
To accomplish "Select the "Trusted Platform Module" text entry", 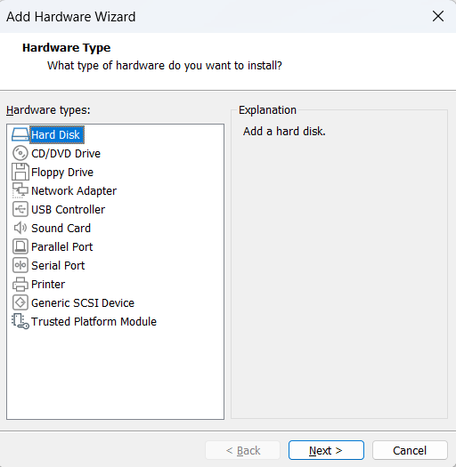I will point(94,322).
